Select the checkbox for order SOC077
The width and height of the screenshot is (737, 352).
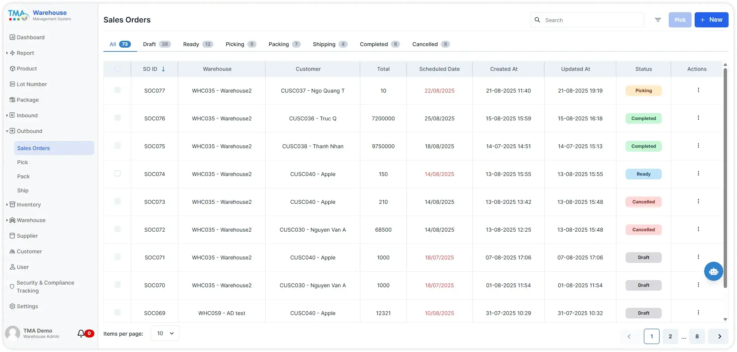point(118,90)
